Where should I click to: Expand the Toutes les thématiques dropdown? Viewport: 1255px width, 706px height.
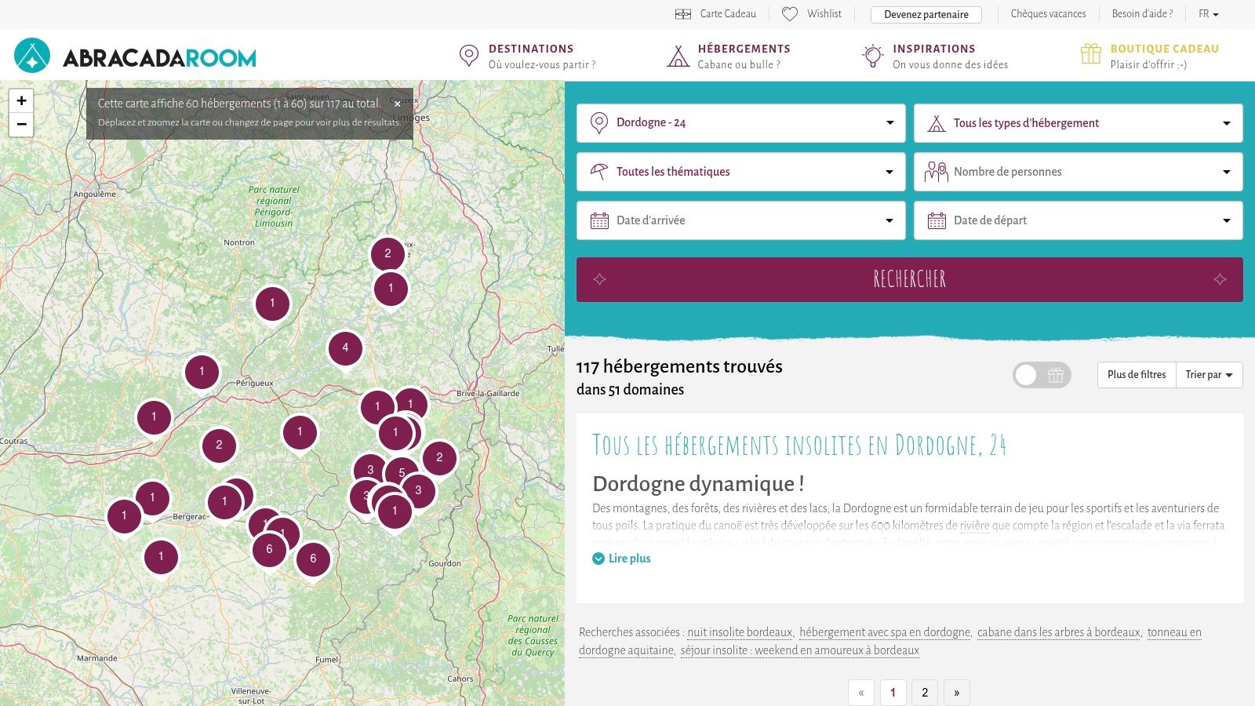pyautogui.click(x=740, y=172)
